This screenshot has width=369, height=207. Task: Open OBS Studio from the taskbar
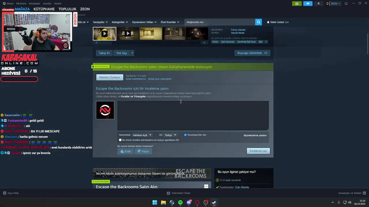click(206, 202)
